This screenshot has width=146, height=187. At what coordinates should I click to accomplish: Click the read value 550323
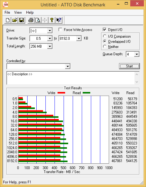click(x=131, y=143)
